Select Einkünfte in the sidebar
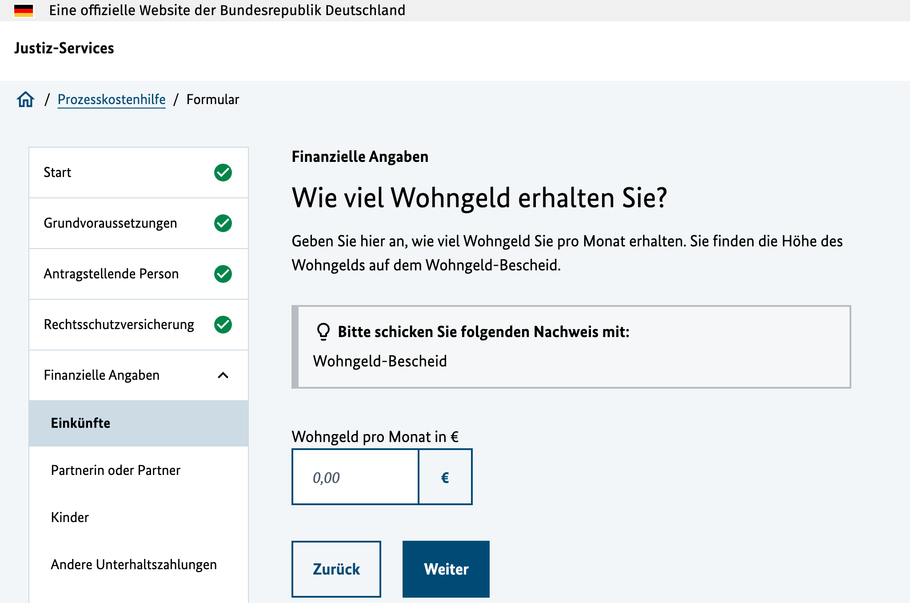 click(80, 423)
